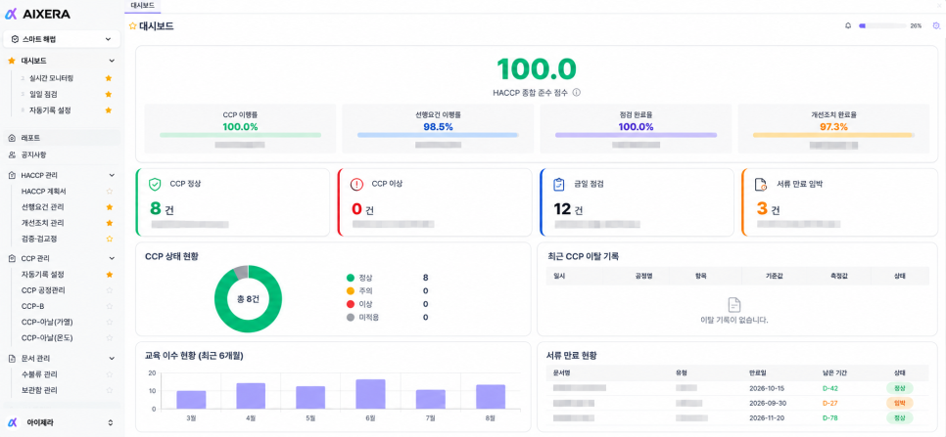Click the 문서 관리 document icon
The width and height of the screenshot is (946, 437).
12,358
